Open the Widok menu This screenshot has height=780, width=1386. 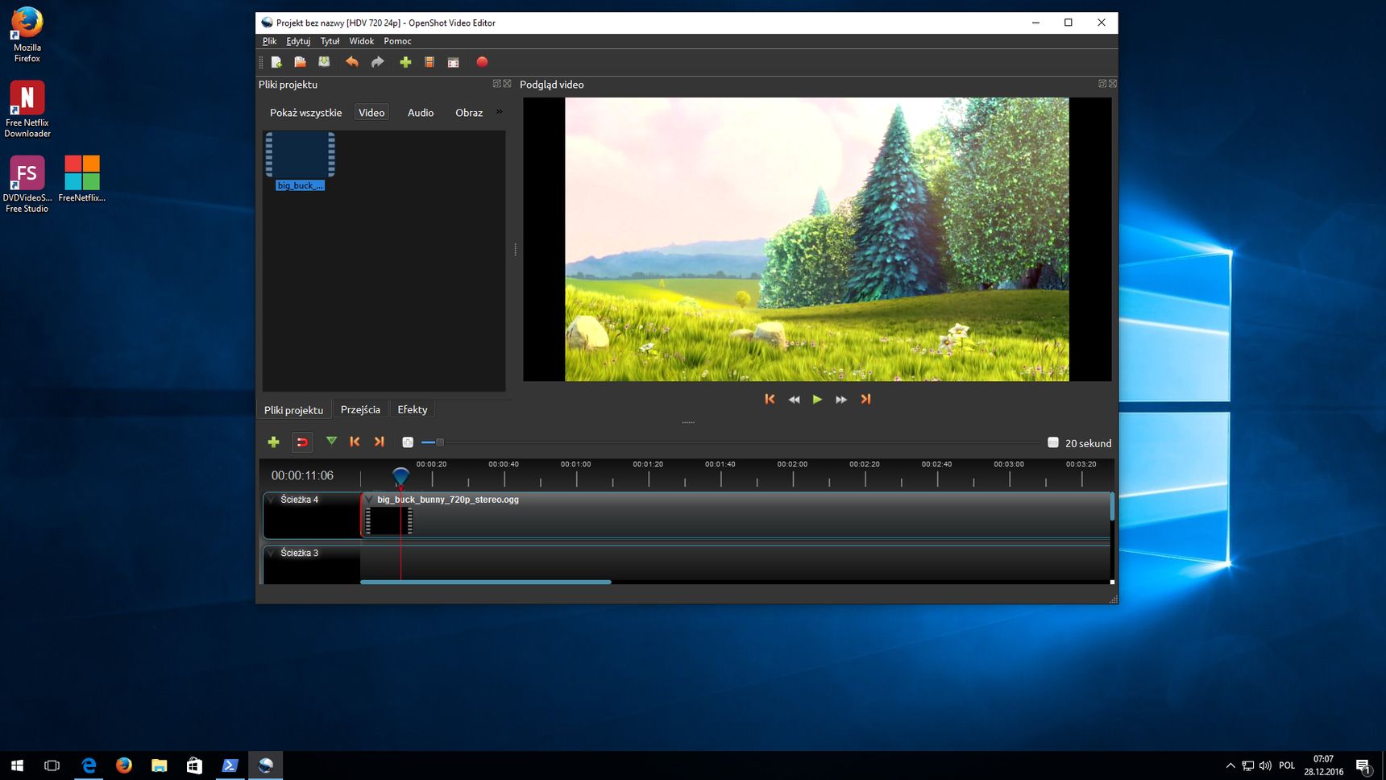pyautogui.click(x=361, y=41)
